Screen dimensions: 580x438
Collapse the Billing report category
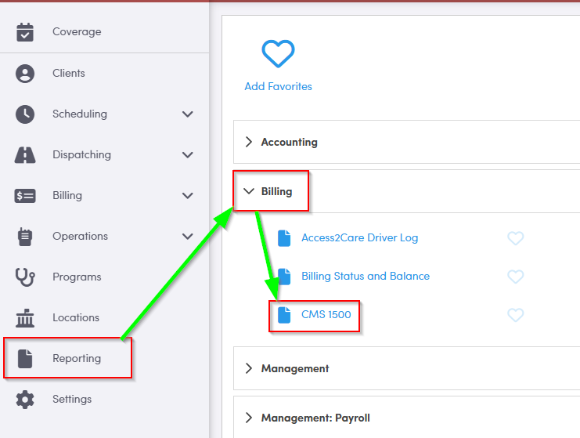[x=276, y=191]
